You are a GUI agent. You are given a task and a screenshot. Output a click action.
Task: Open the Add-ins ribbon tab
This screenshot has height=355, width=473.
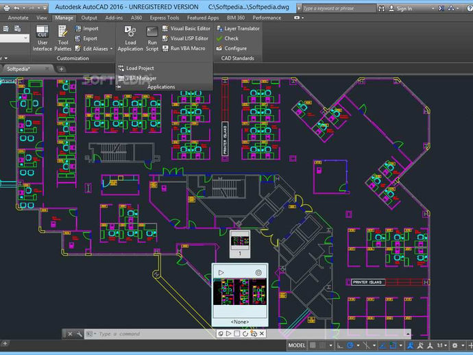pyautogui.click(x=114, y=18)
